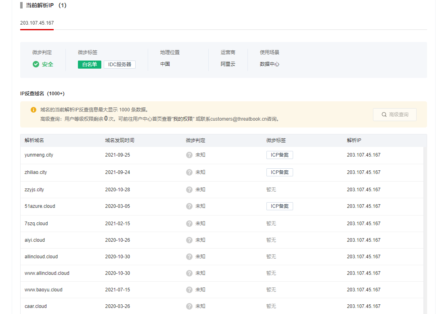Open the www.allincloud.cloud domain link

[47, 273]
